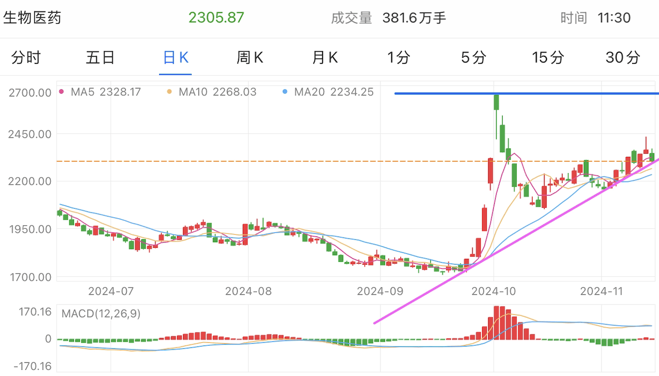
Task: Click the 2024-11 date axis label
Action: coord(602,291)
